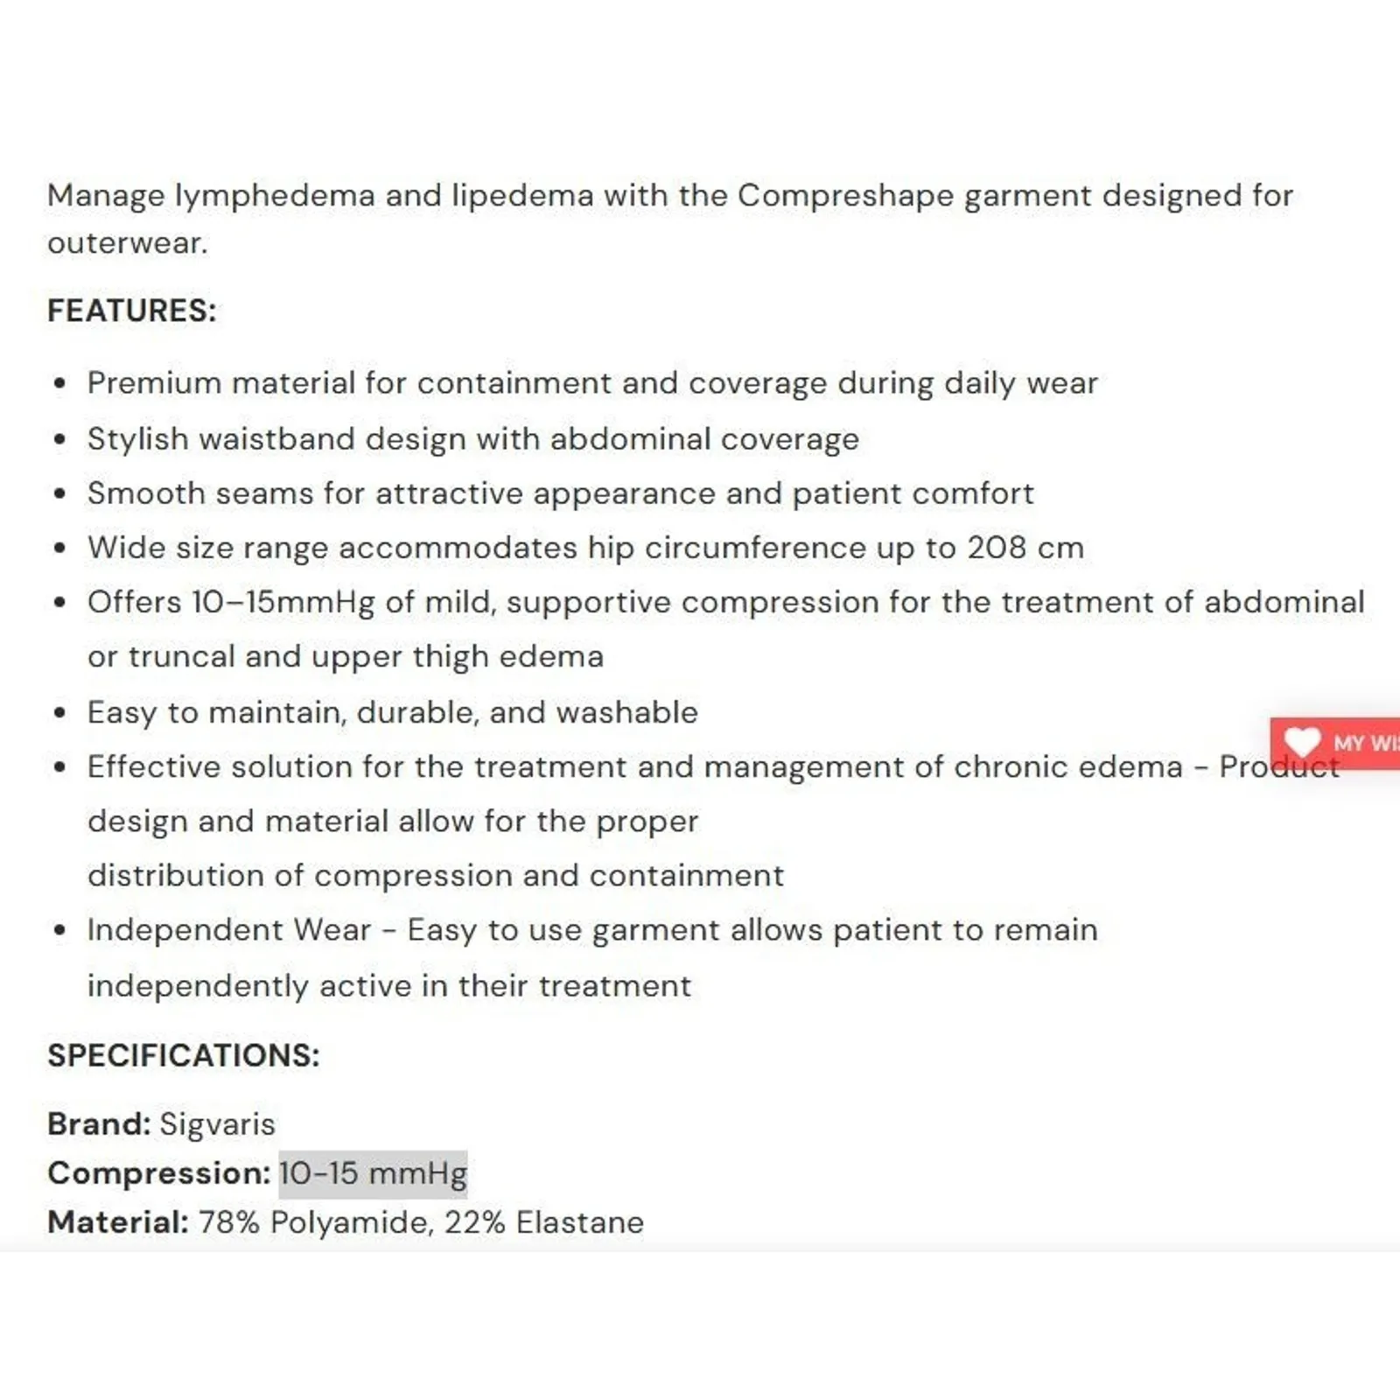This screenshot has width=1400, height=1400.
Task: Click the Manage lymphedema and lipedema intro sentence
Action: (x=669, y=195)
